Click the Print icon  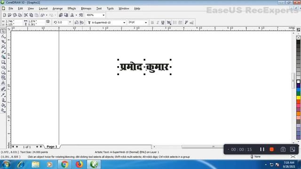(x=20, y=15)
